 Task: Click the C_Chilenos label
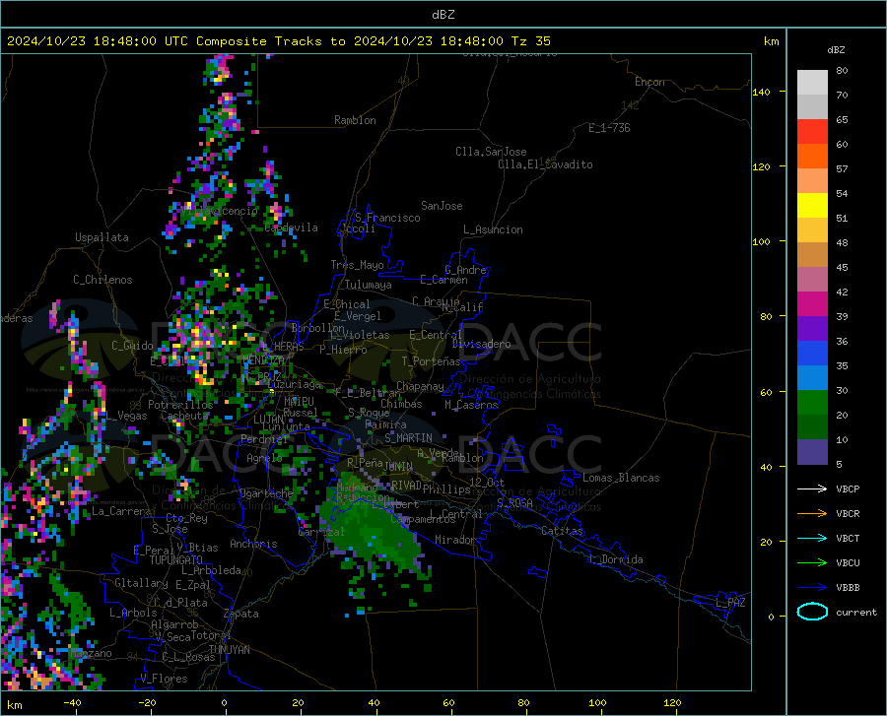[x=102, y=280]
